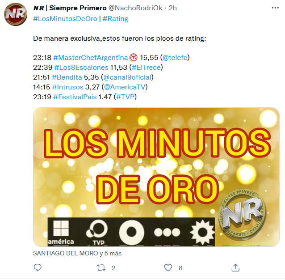Open the three-dot more options menu

tap(275, 8)
